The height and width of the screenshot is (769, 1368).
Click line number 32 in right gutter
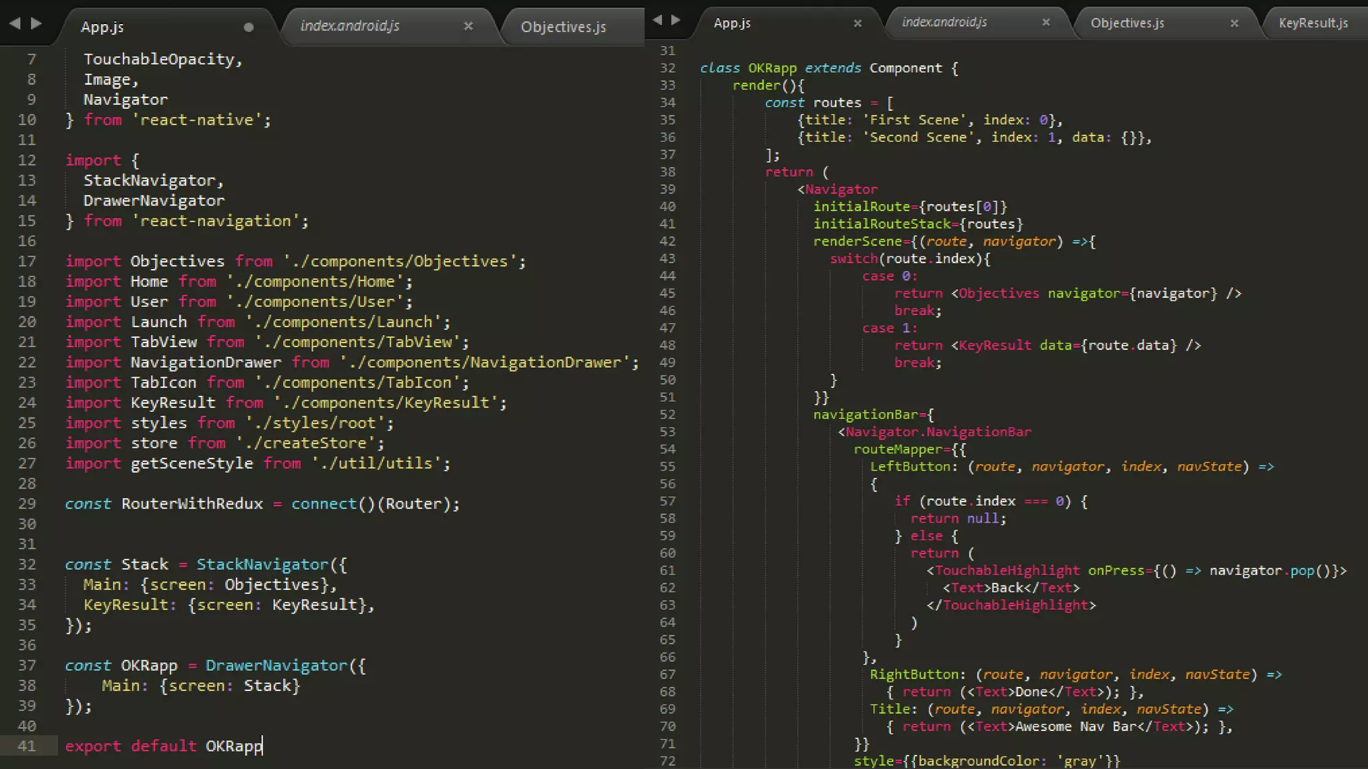pyautogui.click(x=667, y=68)
